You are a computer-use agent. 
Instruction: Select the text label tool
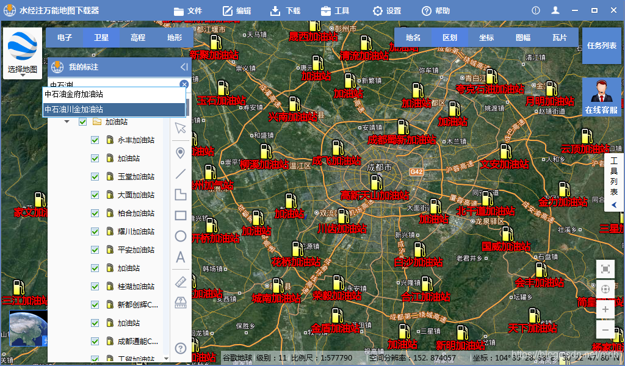[181, 257]
